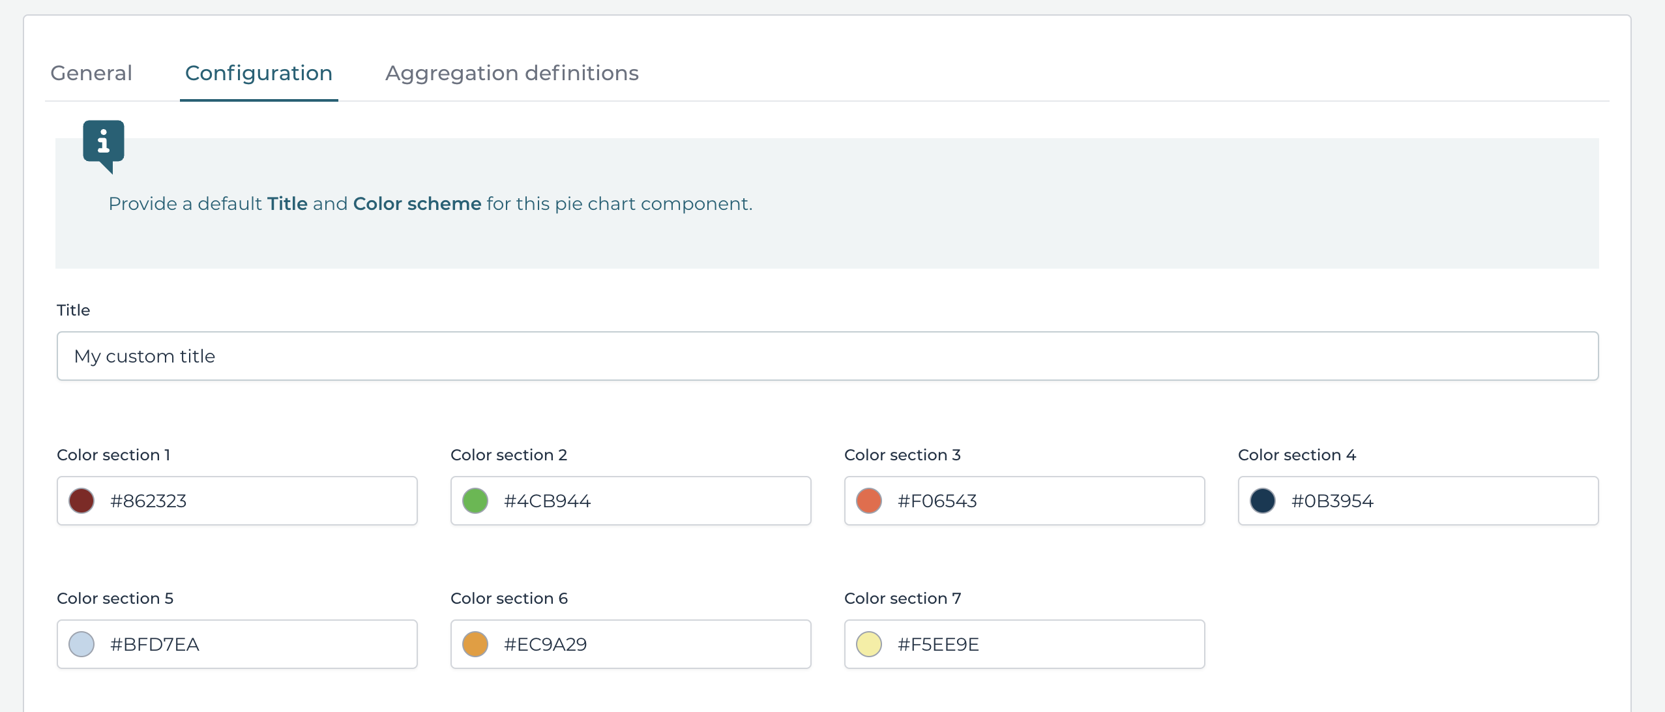The height and width of the screenshot is (712, 1665).
Task: Click the My custom title text
Action: point(145,356)
